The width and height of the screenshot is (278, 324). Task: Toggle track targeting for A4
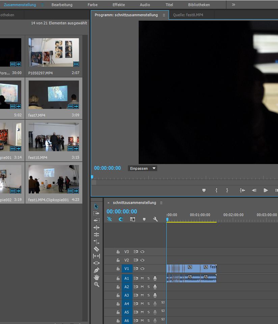(x=127, y=304)
